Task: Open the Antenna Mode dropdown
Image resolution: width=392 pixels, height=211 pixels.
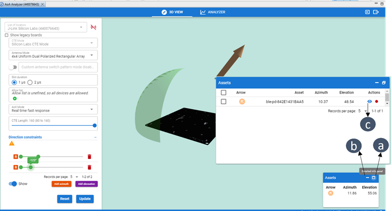Action: (x=53, y=55)
